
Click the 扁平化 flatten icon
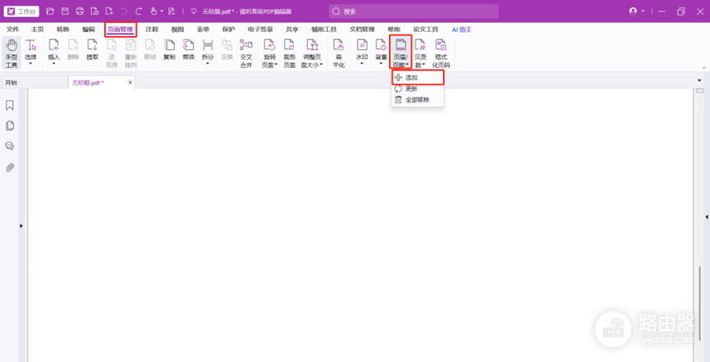tap(338, 45)
